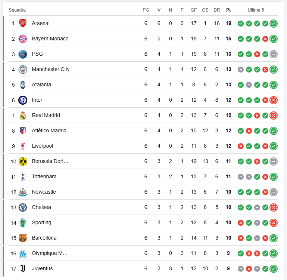
Task: Click the Inter club logo
Action: [x=23, y=100]
